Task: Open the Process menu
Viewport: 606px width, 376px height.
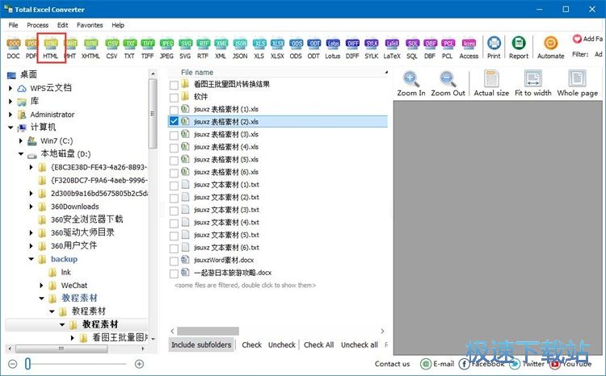Action: 37,25
